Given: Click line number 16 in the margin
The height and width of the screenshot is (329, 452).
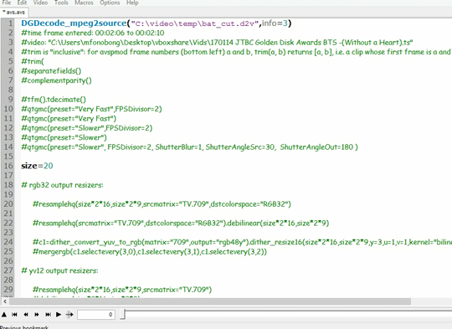Looking at the screenshot, I should tap(8, 166).
